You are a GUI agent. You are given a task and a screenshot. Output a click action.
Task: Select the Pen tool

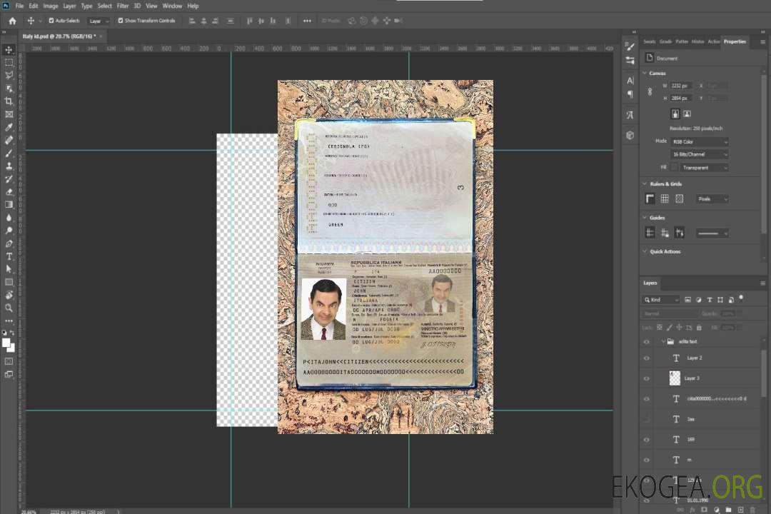[9, 243]
